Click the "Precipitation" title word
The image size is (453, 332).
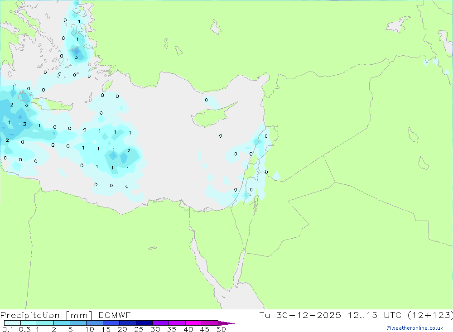[30, 315]
